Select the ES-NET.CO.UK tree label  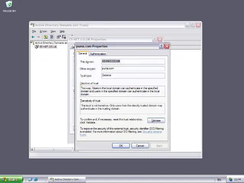click(48, 47)
